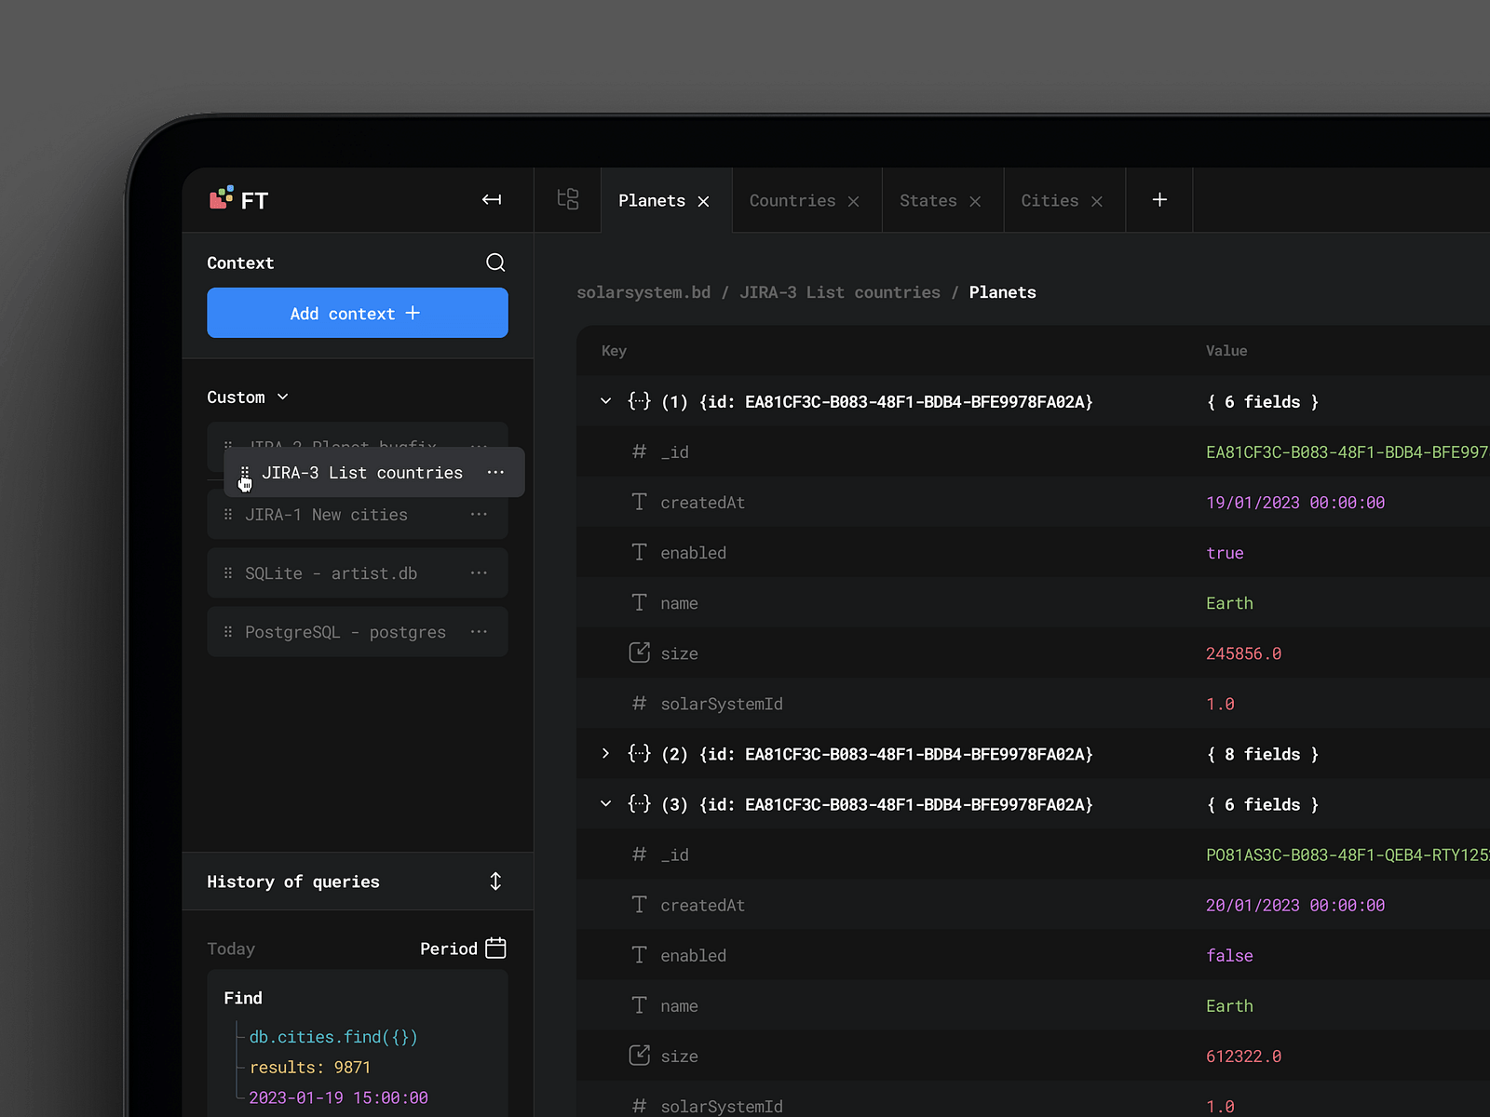Collapse the sidebar with the arrow icon
Viewport: 1490px width, 1117px height.
coord(492,199)
